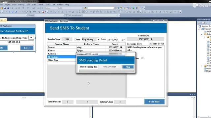Click the Send SMS button

click(x=154, y=102)
